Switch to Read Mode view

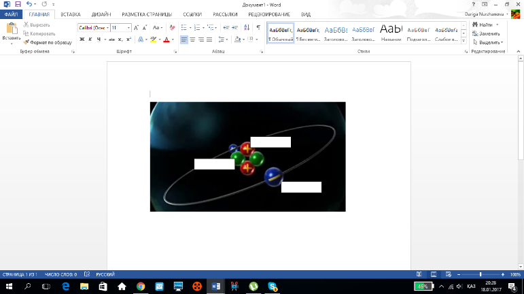tap(419, 274)
